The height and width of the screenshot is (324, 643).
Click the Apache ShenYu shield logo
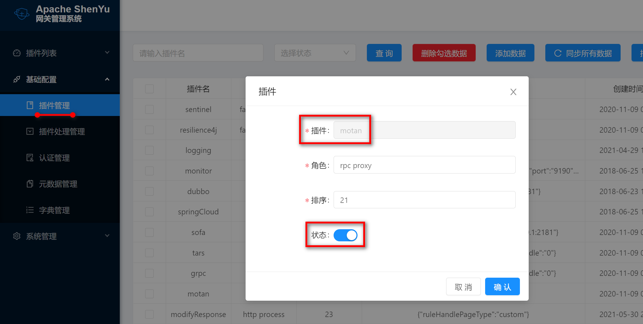click(22, 14)
